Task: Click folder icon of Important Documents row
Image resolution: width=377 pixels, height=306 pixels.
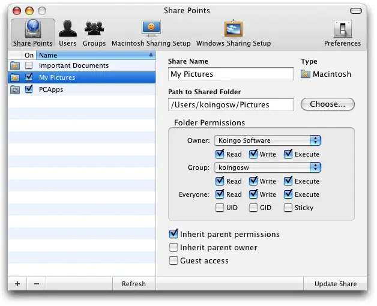Action: [x=15, y=65]
